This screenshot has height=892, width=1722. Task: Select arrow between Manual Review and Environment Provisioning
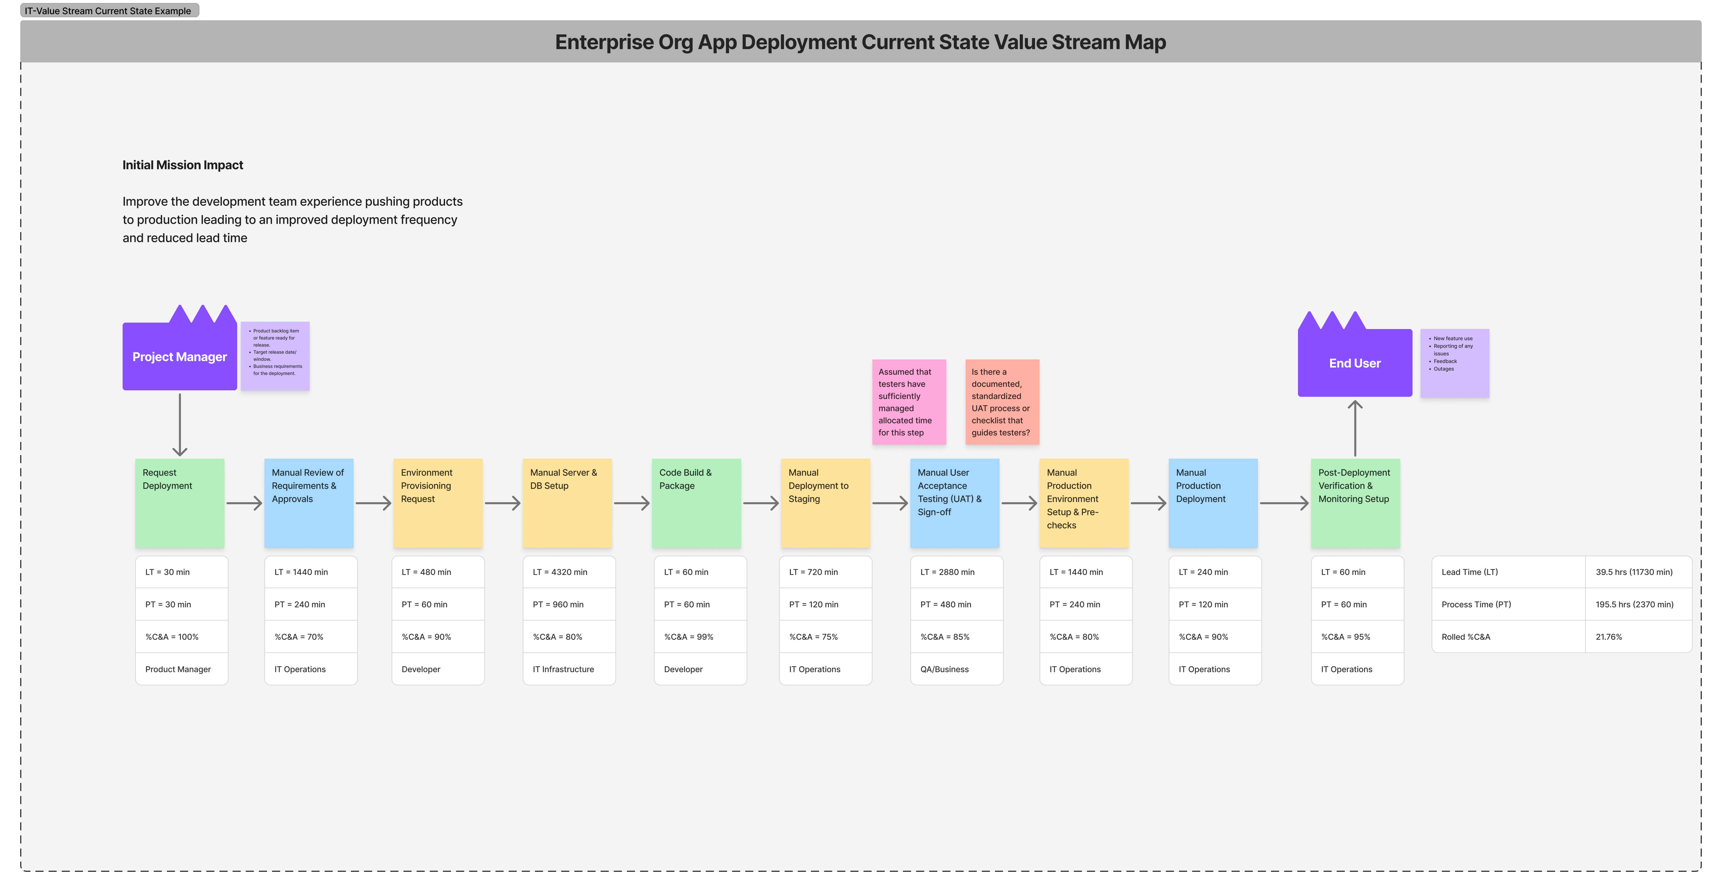click(x=374, y=503)
